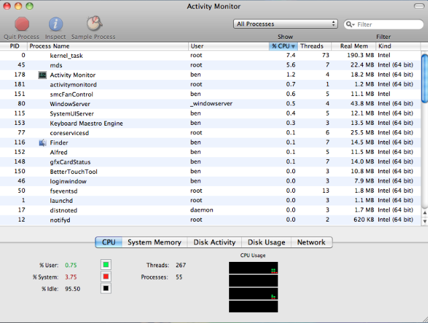Screen dimensions: 428x323
Task: Click the % System value 3.75
Action: pos(71,277)
